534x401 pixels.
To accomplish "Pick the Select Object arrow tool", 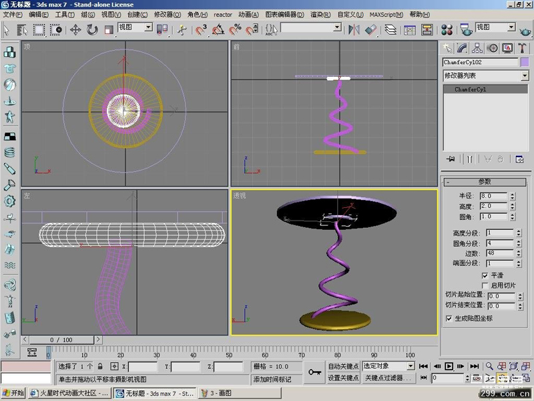I will (x=6, y=29).
